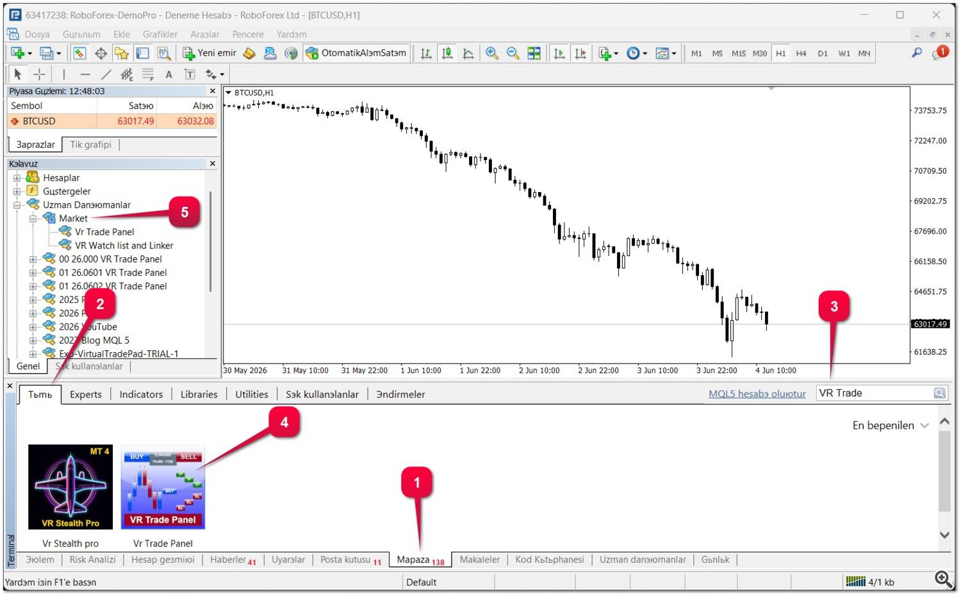The image size is (961, 596).
Task: Open the 'En bepenilen' sort dropdown
Action: [x=891, y=426]
